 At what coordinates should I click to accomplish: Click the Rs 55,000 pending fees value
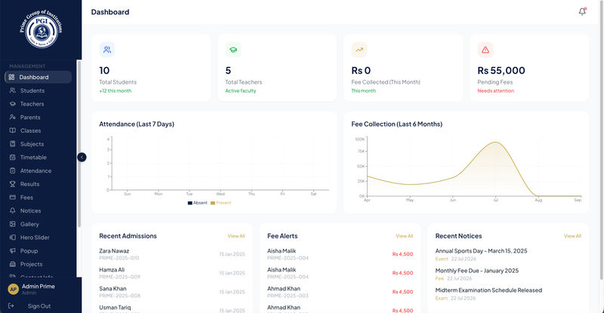[x=501, y=70]
